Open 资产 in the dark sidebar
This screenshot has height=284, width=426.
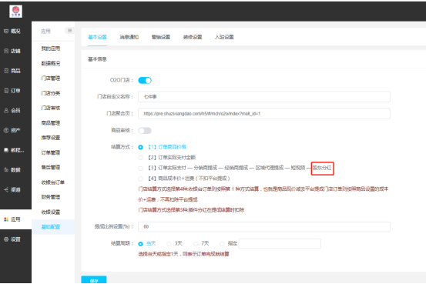[x=12, y=130]
